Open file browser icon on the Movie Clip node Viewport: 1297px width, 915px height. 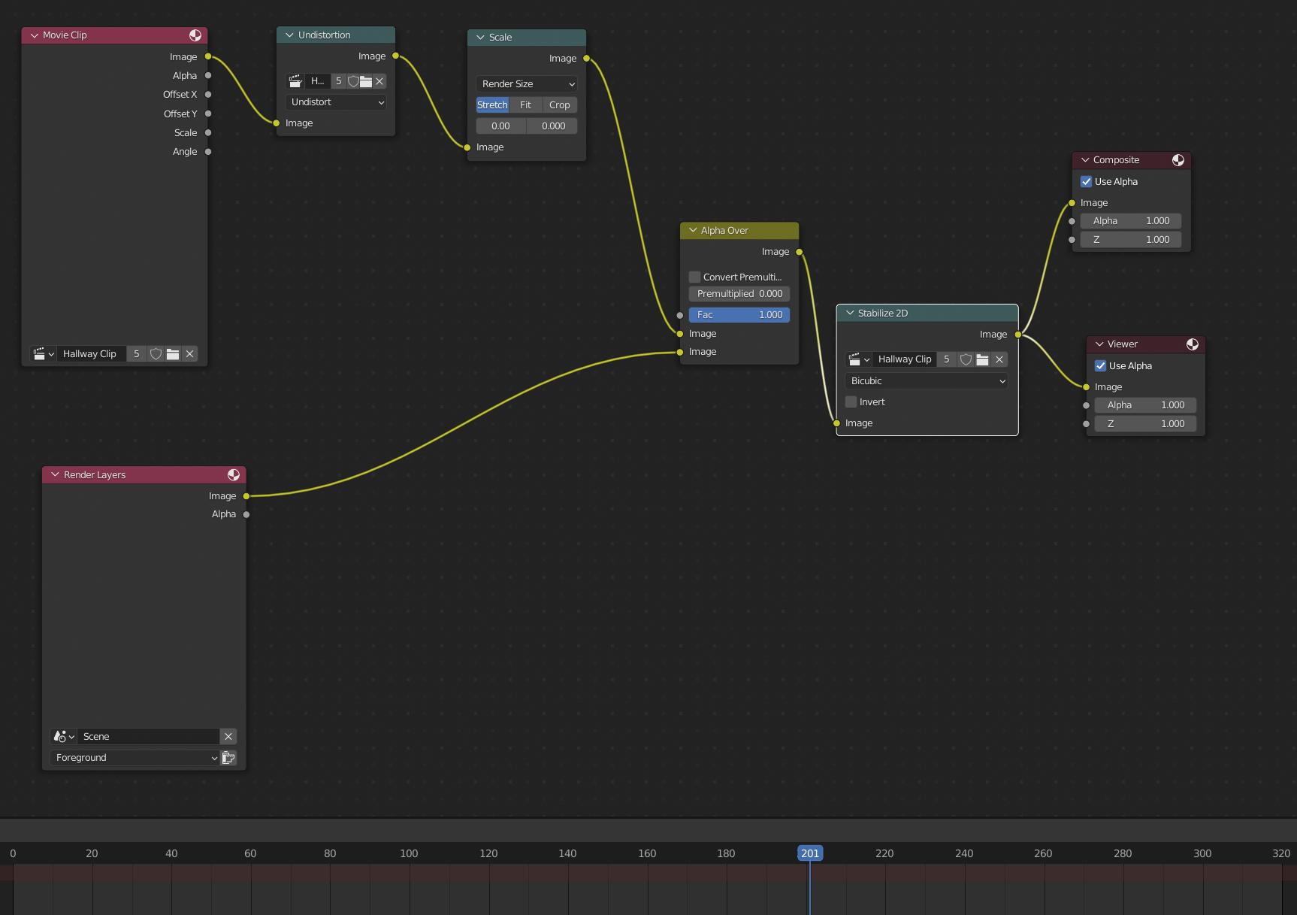tap(172, 353)
